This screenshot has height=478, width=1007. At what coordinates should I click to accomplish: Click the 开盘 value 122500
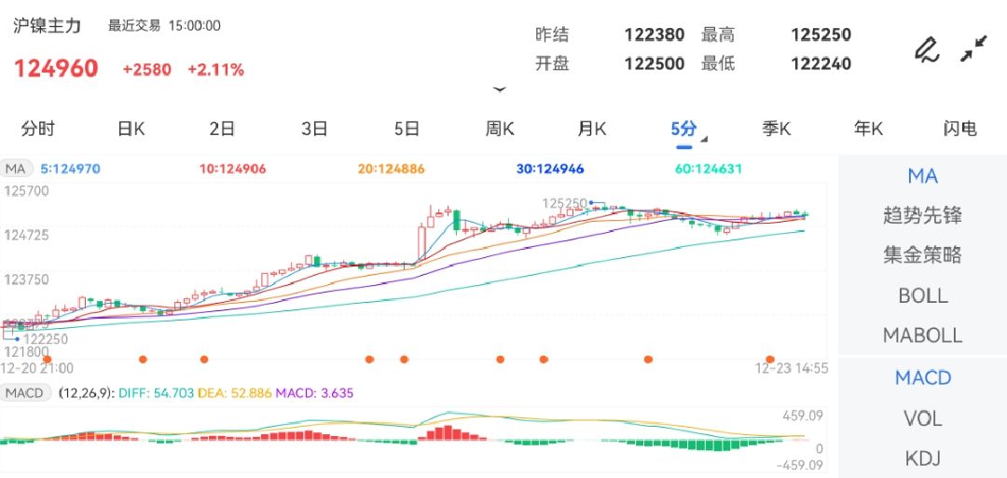(x=655, y=63)
